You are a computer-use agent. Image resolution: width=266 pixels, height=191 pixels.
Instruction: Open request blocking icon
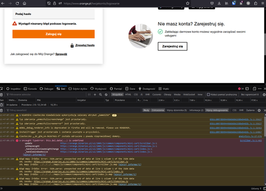point(106,95)
